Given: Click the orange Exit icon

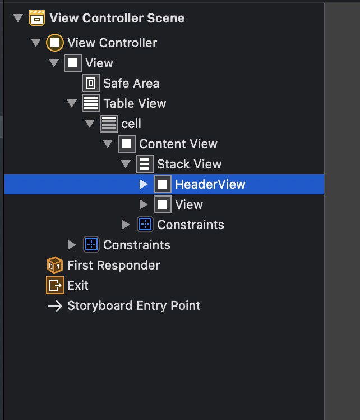Looking at the screenshot, I should click(x=55, y=285).
